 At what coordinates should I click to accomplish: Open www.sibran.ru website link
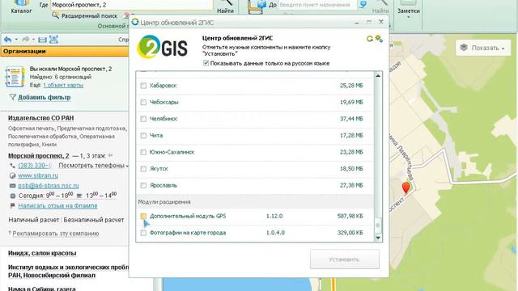pyautogui.click(x=38, y=175)
